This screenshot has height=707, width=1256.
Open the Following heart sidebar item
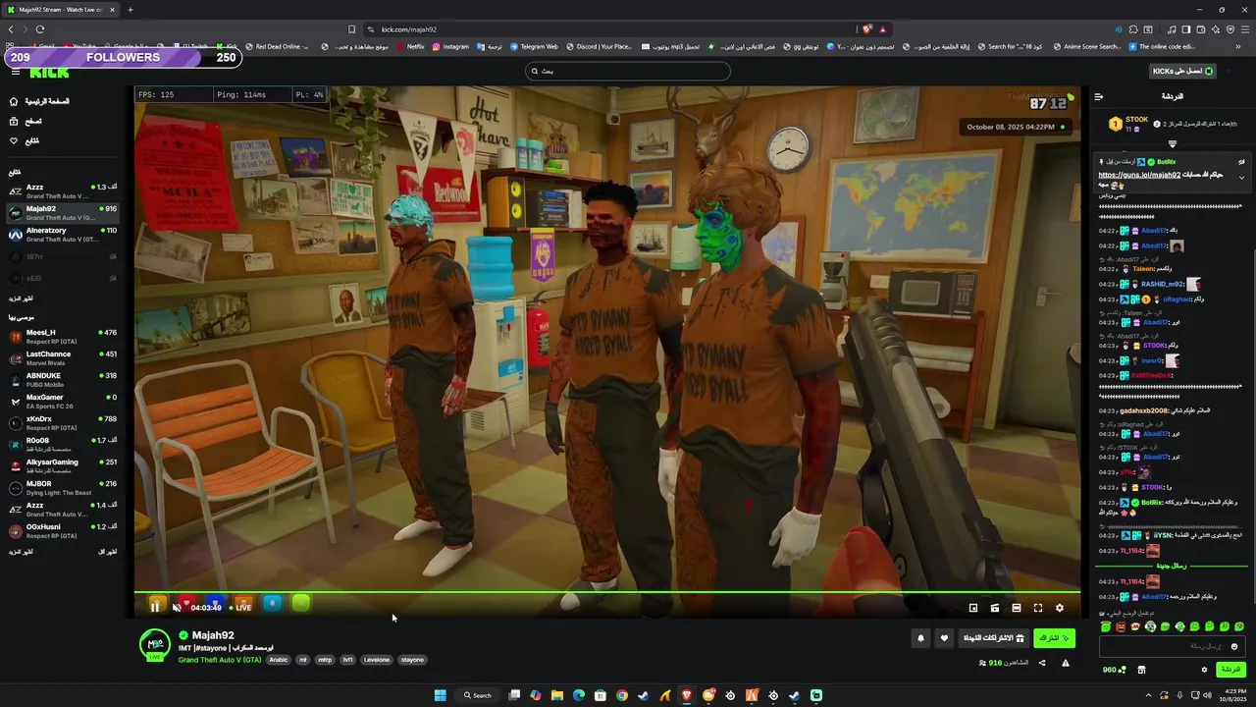coord(25,140)
